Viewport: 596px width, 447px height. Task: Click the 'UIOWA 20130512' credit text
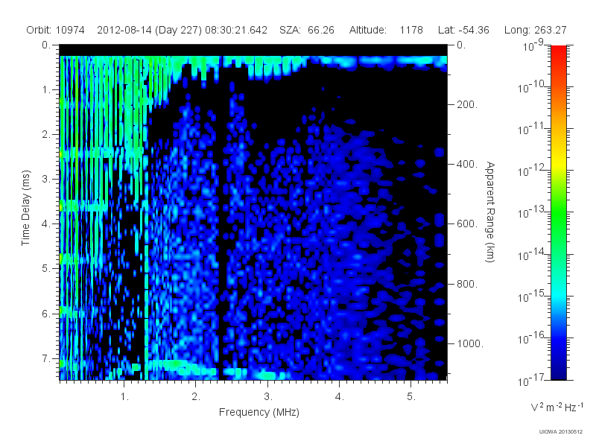pyautogui.click(x=561, y=432)
